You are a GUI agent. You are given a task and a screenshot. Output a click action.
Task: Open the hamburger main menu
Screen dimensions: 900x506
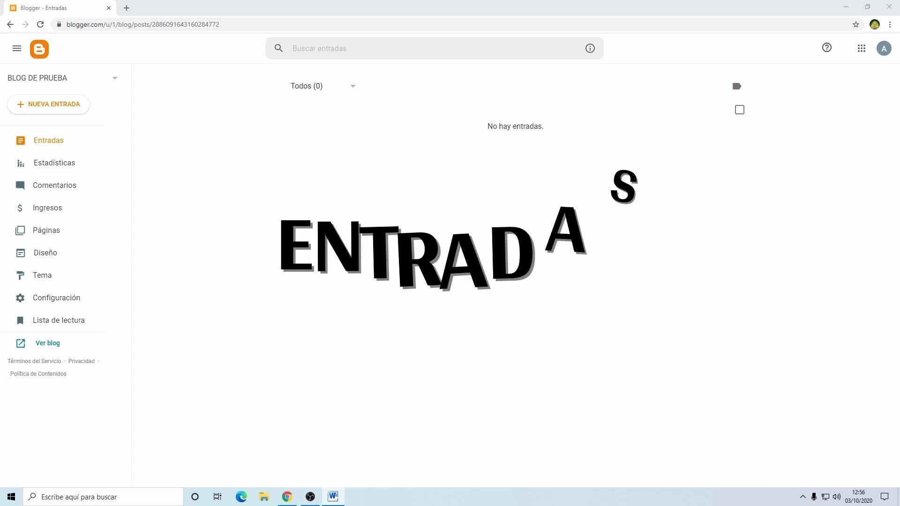click(17, 48)
